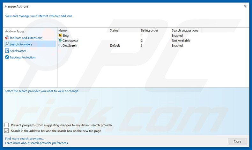The image size is (252, 150).
Task: Open Learn more about search provider preferences
Action: click(x=36, y=143)
